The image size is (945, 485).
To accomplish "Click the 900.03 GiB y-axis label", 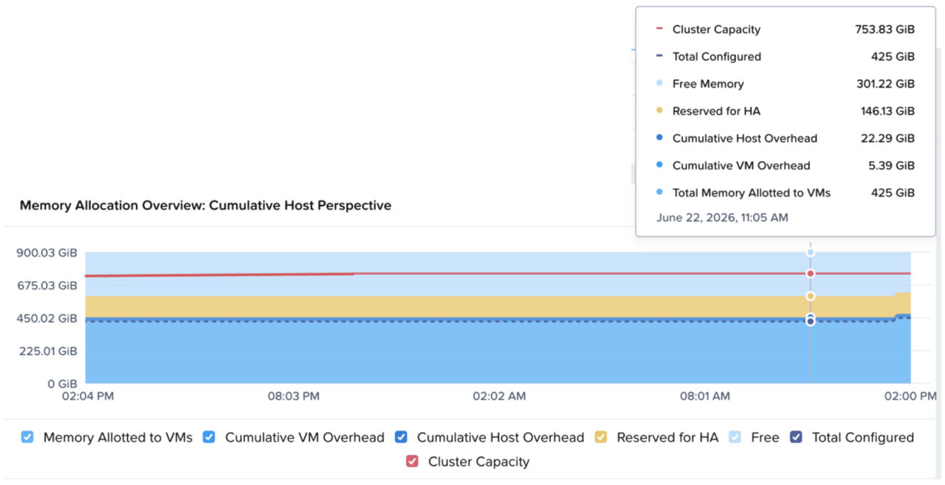I will (46, 253).
